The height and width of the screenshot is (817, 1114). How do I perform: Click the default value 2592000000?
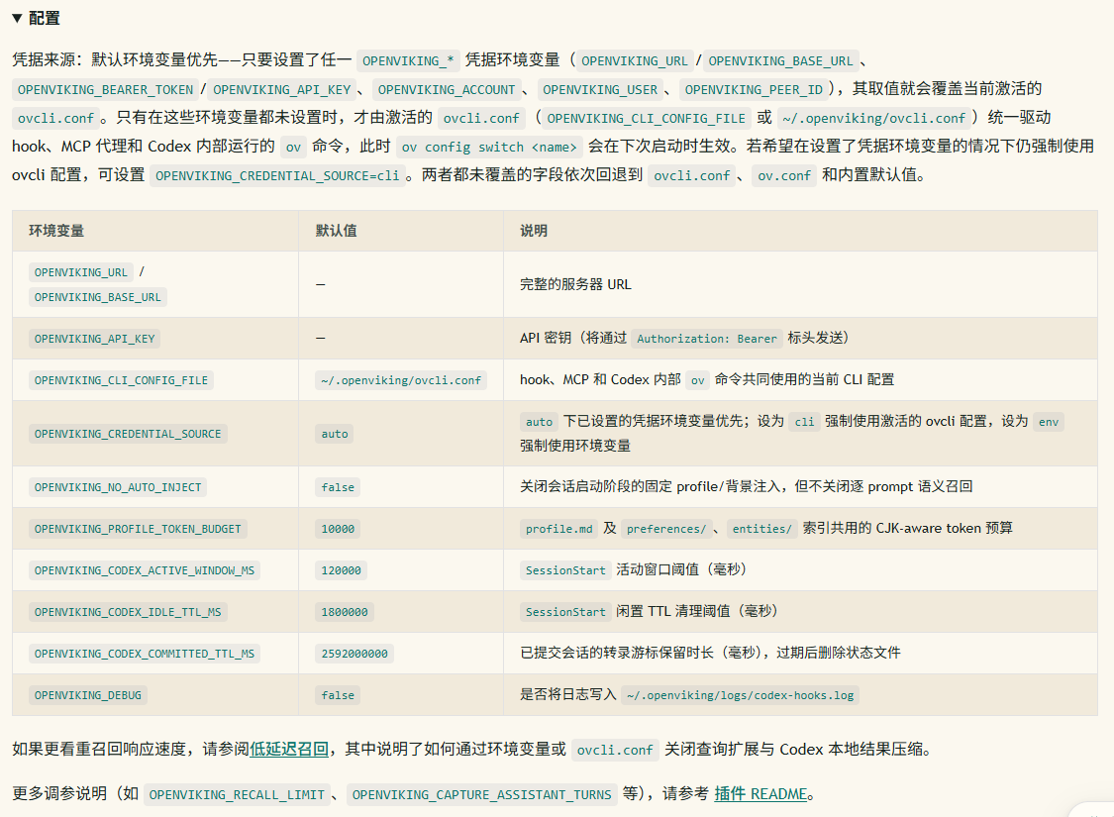pyautogui.click(x=354, y=654)
